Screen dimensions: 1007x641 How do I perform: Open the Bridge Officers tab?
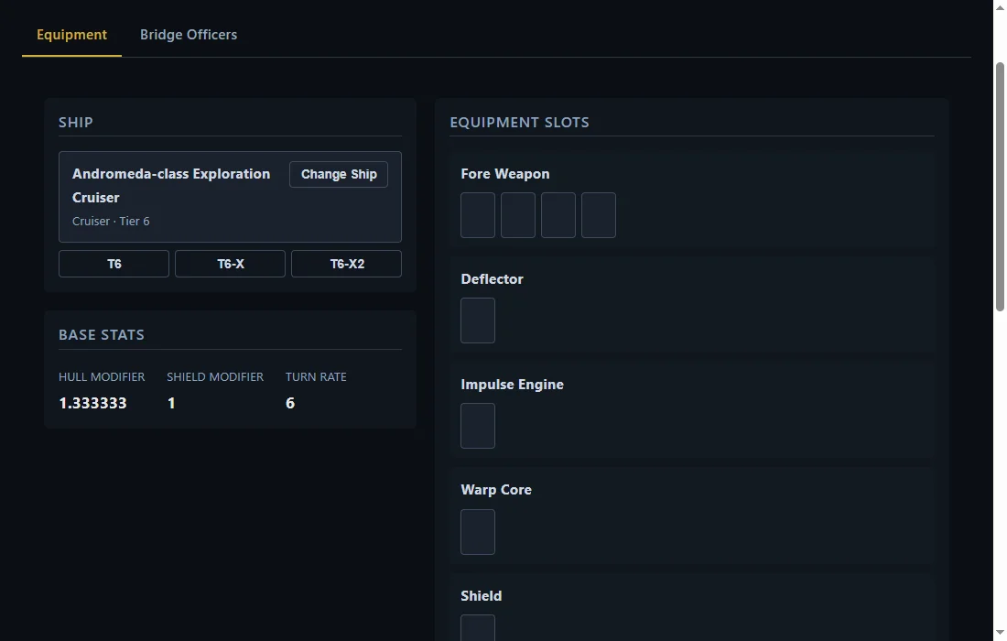pyautogui.click(x=189, y=35)
